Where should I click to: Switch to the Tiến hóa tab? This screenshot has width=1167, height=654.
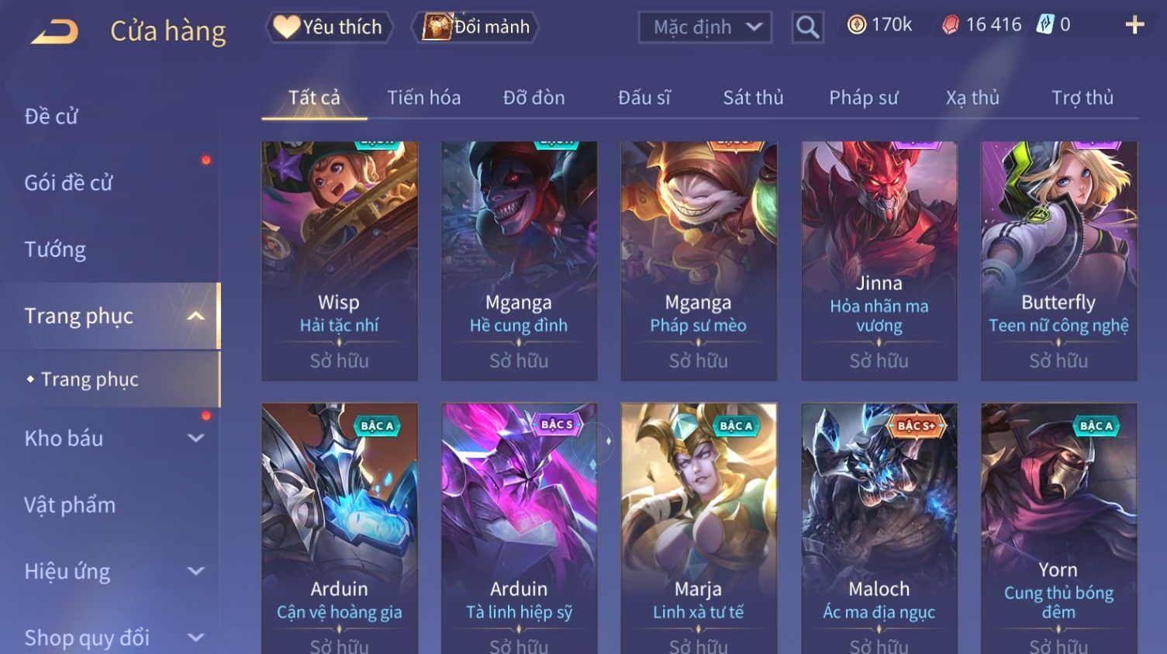point(424,98)
